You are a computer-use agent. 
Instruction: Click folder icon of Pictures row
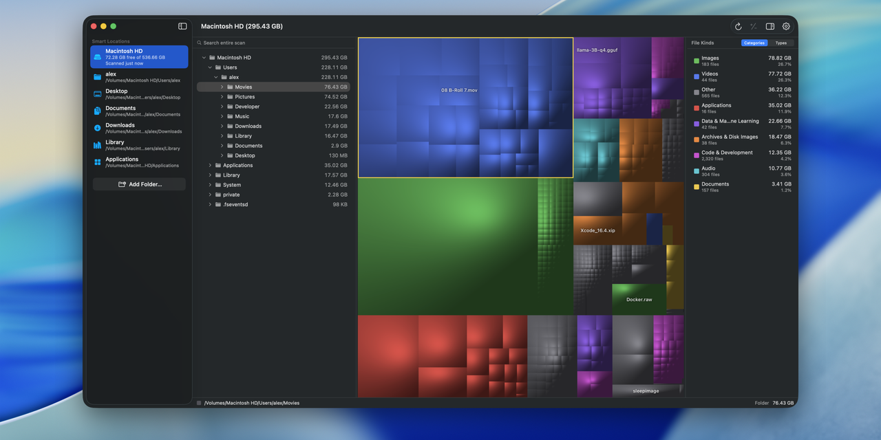[230, 97]
